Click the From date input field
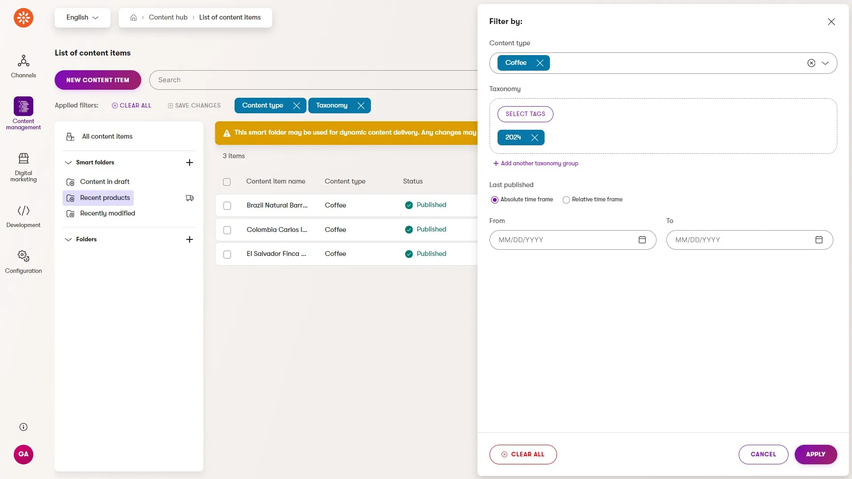 [x=573, y=239]
